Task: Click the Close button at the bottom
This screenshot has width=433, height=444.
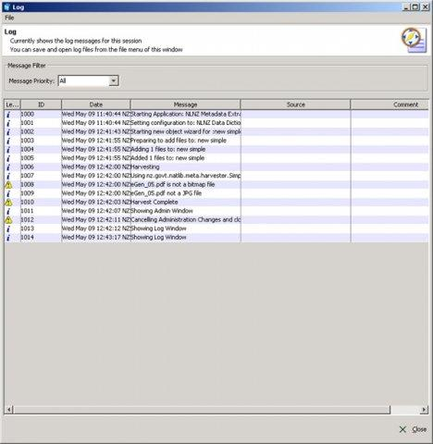Action: point(413,429)
